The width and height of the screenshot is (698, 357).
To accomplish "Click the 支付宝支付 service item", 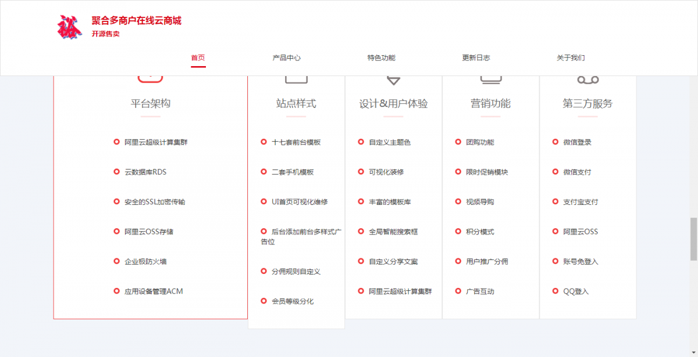I will pyautogui.click(x=581, y=202).
